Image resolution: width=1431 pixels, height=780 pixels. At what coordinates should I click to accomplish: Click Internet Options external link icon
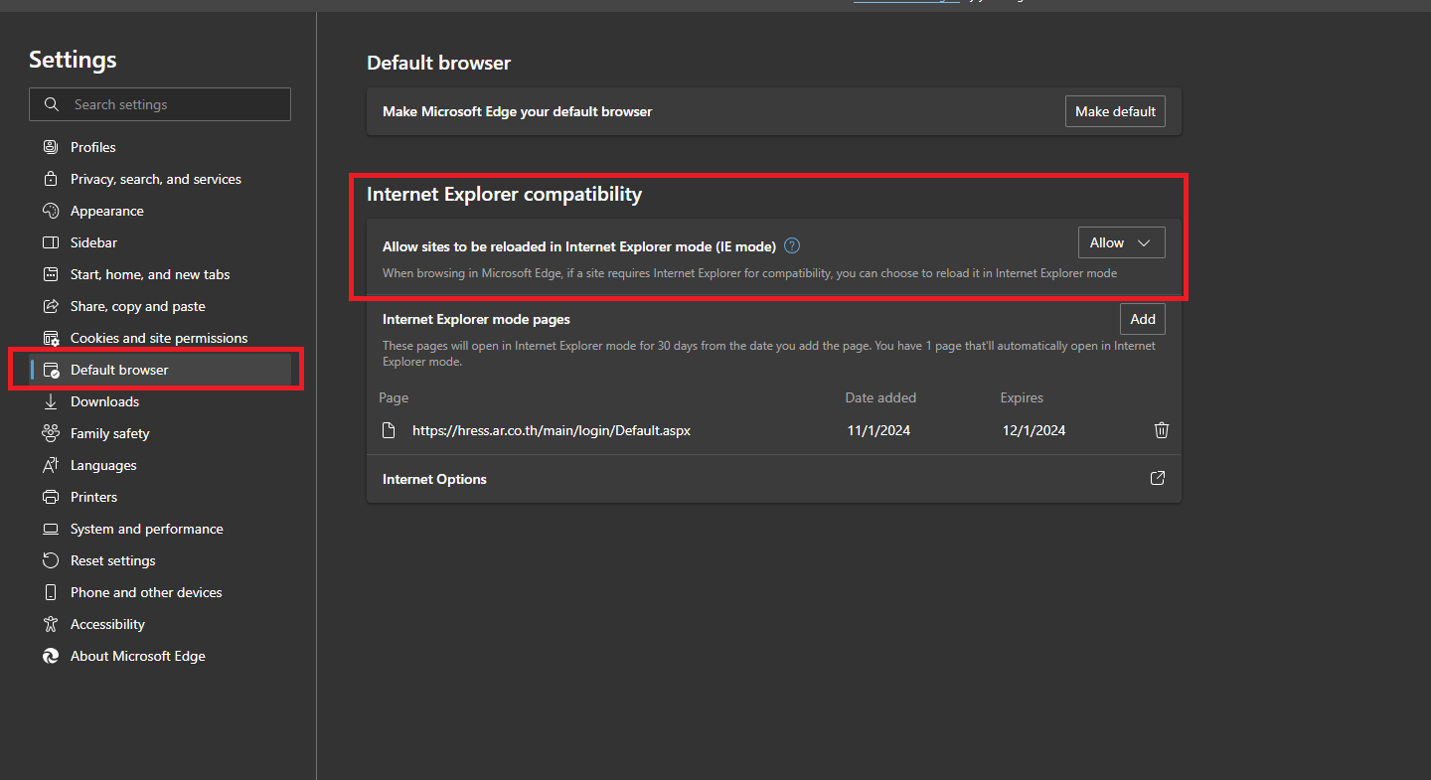(x=1157, y=478)
